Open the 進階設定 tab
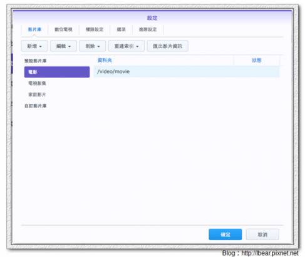 [148, 29]
